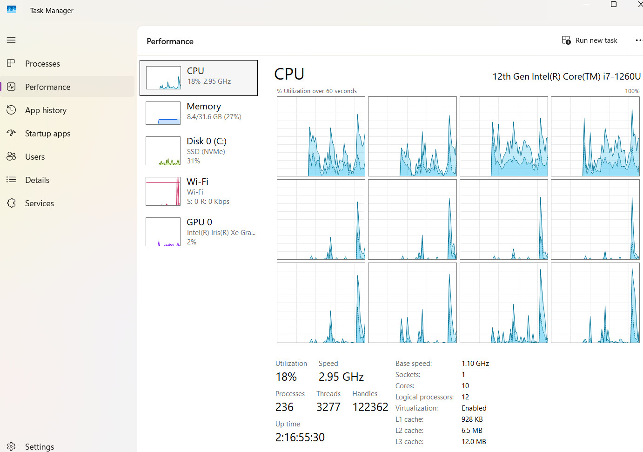Screen dimensions: 643x452
Task: Open the Processes page icon
Action: [x=11, y=63]
